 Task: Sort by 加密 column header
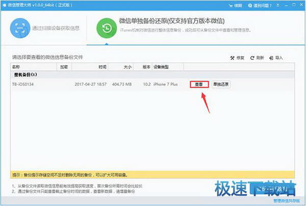coord(64,67)
